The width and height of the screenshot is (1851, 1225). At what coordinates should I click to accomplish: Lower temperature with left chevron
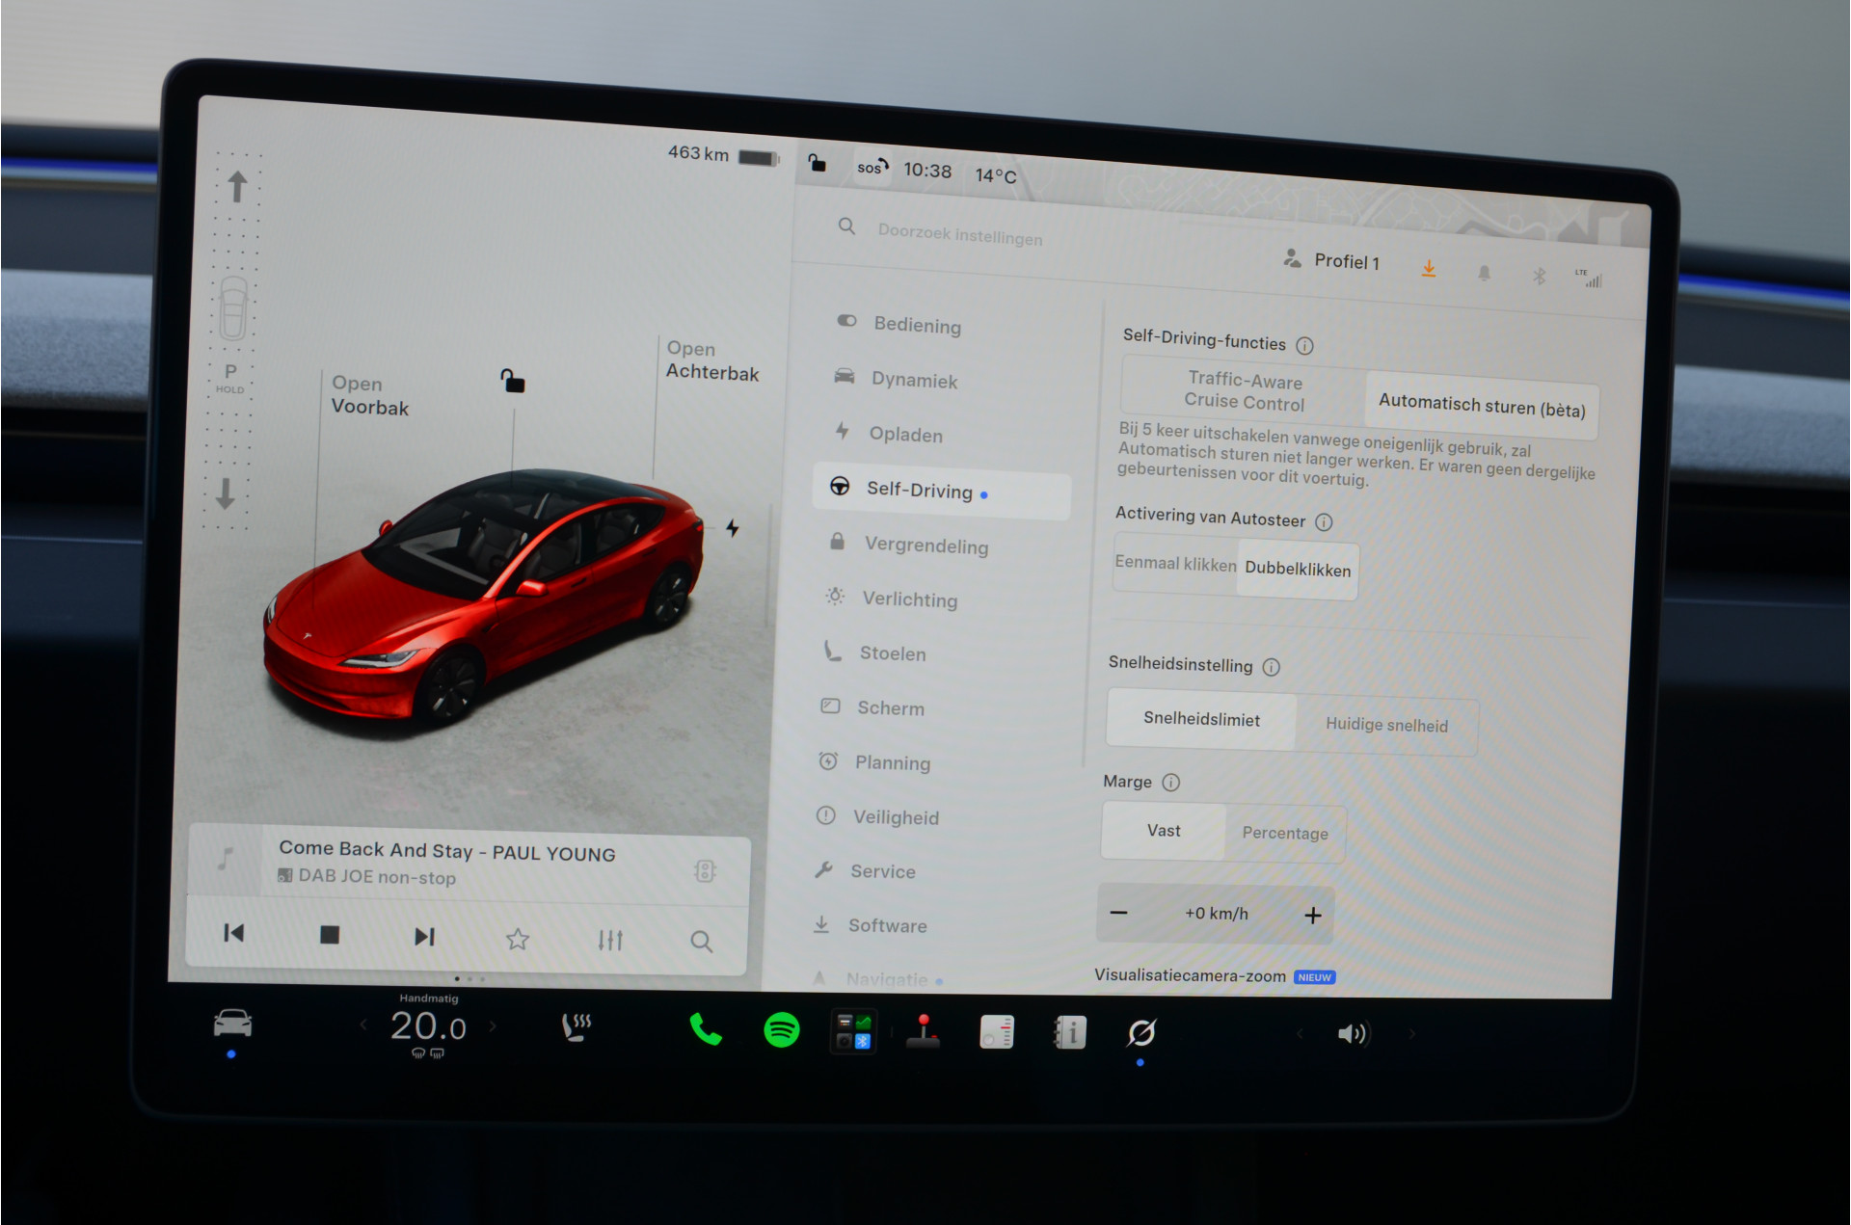[363, 1025]
